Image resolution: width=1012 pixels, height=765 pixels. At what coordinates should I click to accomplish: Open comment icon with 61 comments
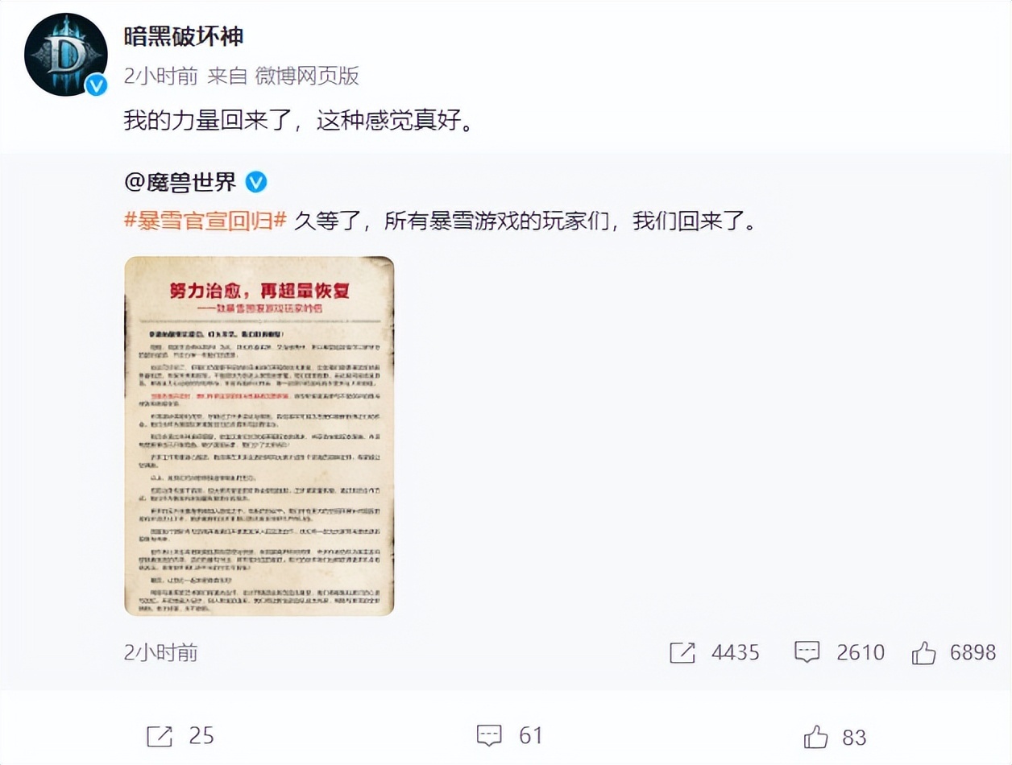pos(489,736)
